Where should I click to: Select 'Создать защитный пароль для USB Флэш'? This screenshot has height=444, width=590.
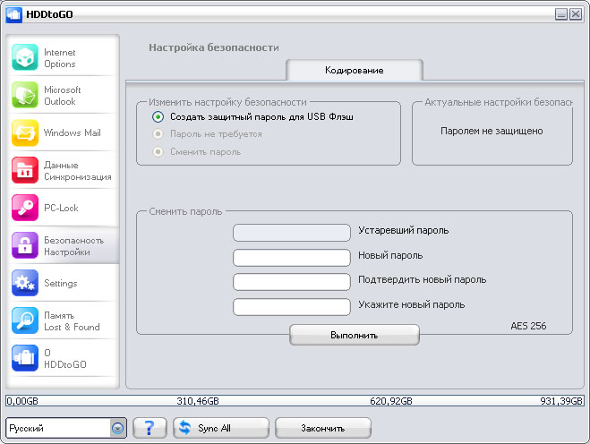(158, 116)
